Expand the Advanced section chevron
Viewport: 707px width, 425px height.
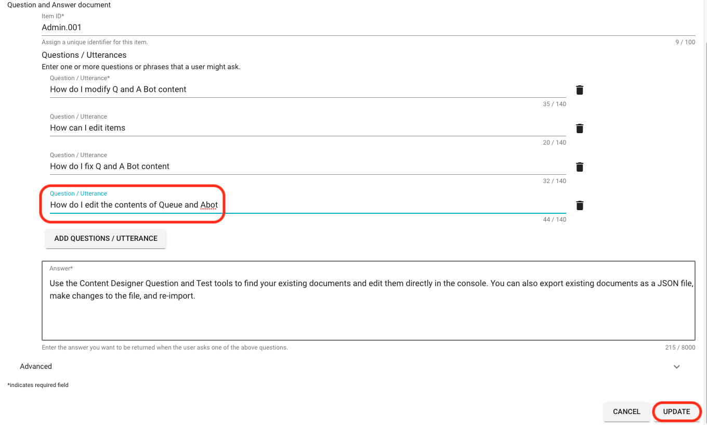pyautogui.click(x=676, y=367)
